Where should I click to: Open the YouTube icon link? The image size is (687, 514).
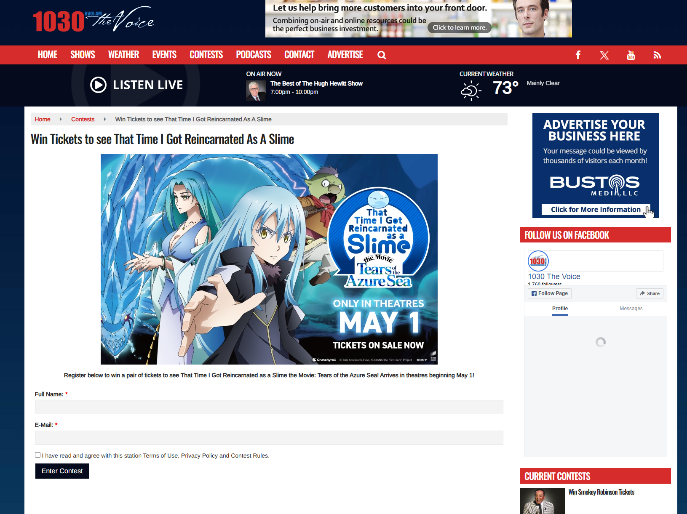point(631,55)
